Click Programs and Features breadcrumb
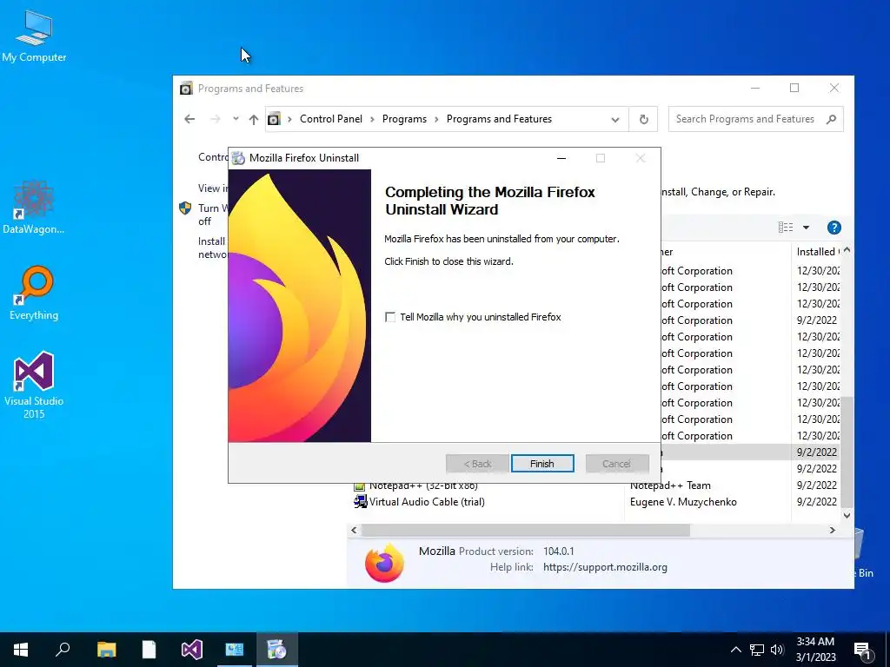The image size is (890, 667). [499, 119]
